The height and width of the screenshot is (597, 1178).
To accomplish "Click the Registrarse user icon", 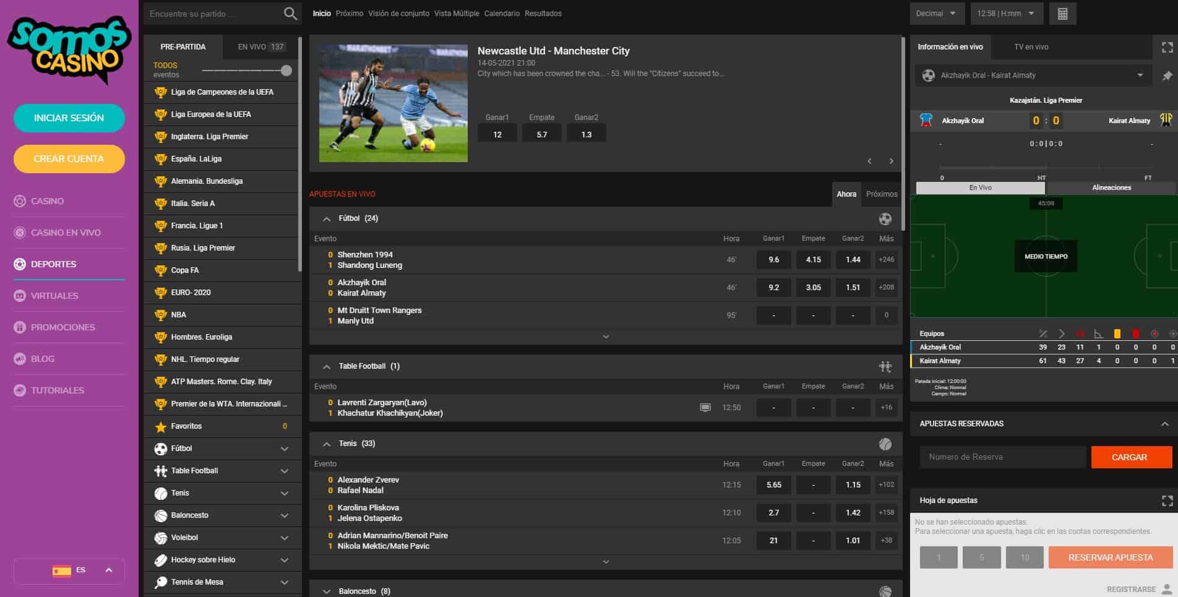I will [1167, 589].
